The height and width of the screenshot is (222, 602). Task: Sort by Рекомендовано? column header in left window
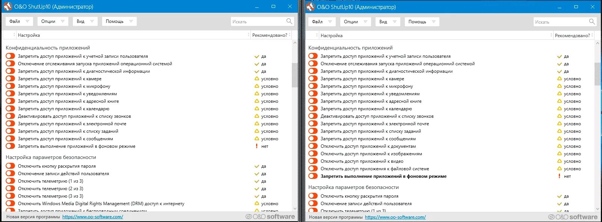[x=270, y=35]
